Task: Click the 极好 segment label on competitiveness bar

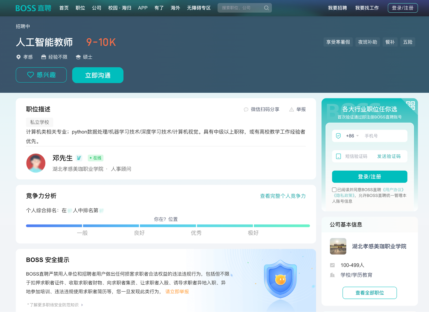Action: [253, 233]
